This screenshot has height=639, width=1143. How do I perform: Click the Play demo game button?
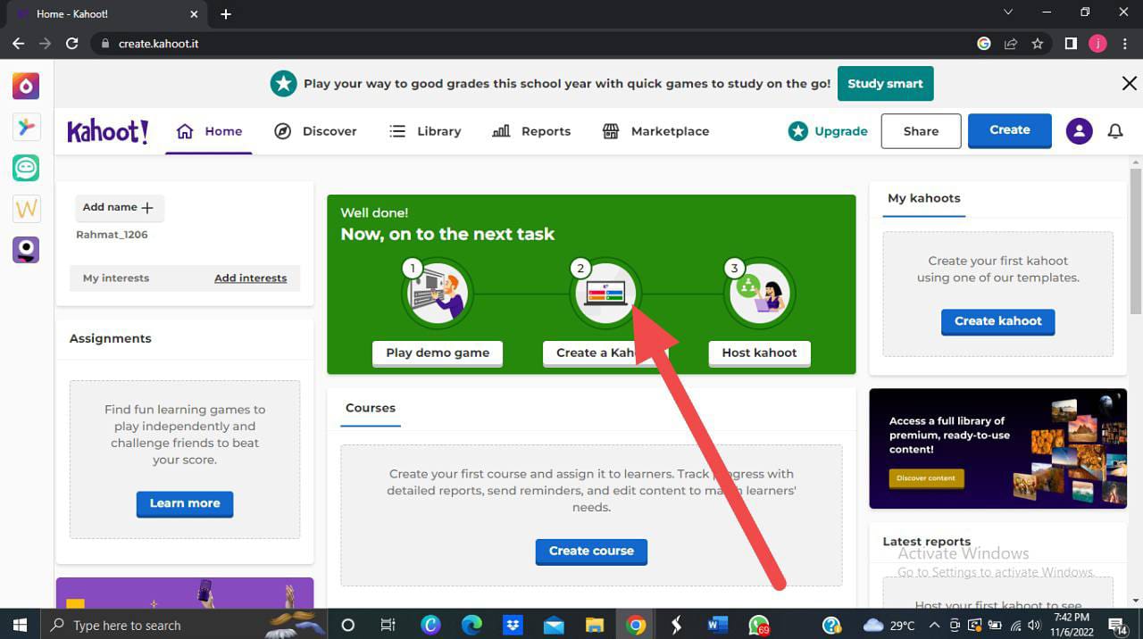[x=438, y=353]
